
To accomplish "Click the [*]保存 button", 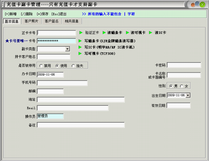I will point(43,14).
